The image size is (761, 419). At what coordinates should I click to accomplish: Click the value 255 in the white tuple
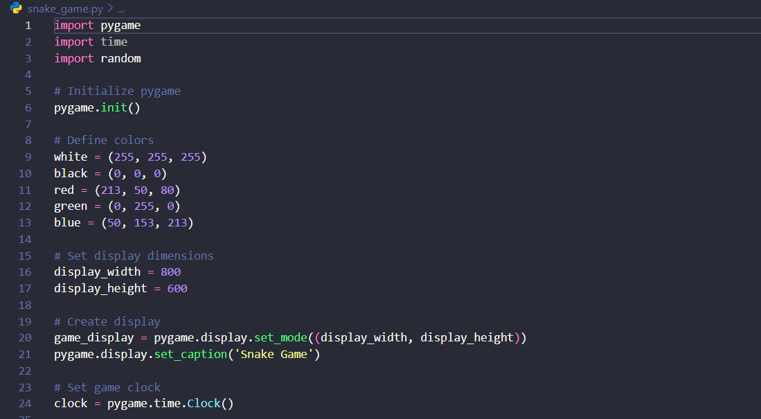pyautogui.click(x=123, y=157)
